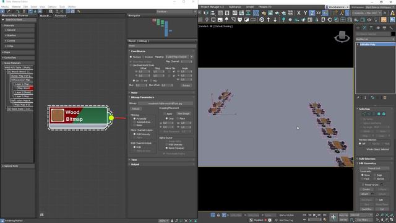
Task: Open the Mapping type dropdown
Action: click(x=179, y=57)
